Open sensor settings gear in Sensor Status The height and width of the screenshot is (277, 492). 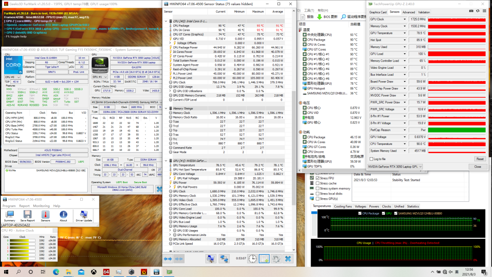tap(276, 259)
